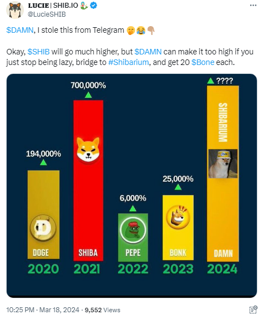Click the Doge coin logo

click(43, 228)
